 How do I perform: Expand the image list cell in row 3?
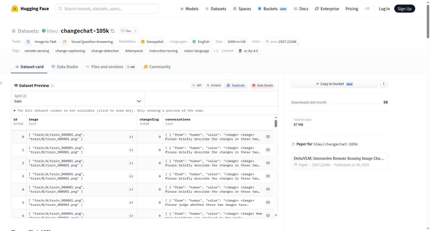point(131,176)
